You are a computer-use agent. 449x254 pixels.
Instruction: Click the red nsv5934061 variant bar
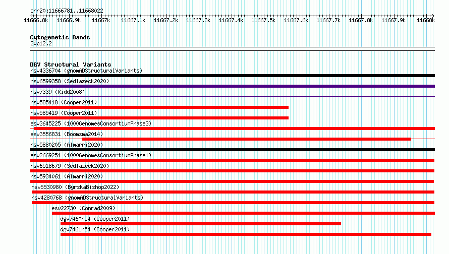pos(232,181)
